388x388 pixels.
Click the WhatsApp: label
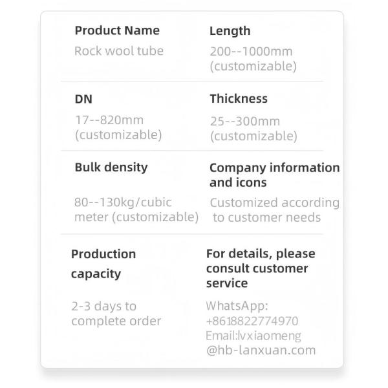point(237,306)
